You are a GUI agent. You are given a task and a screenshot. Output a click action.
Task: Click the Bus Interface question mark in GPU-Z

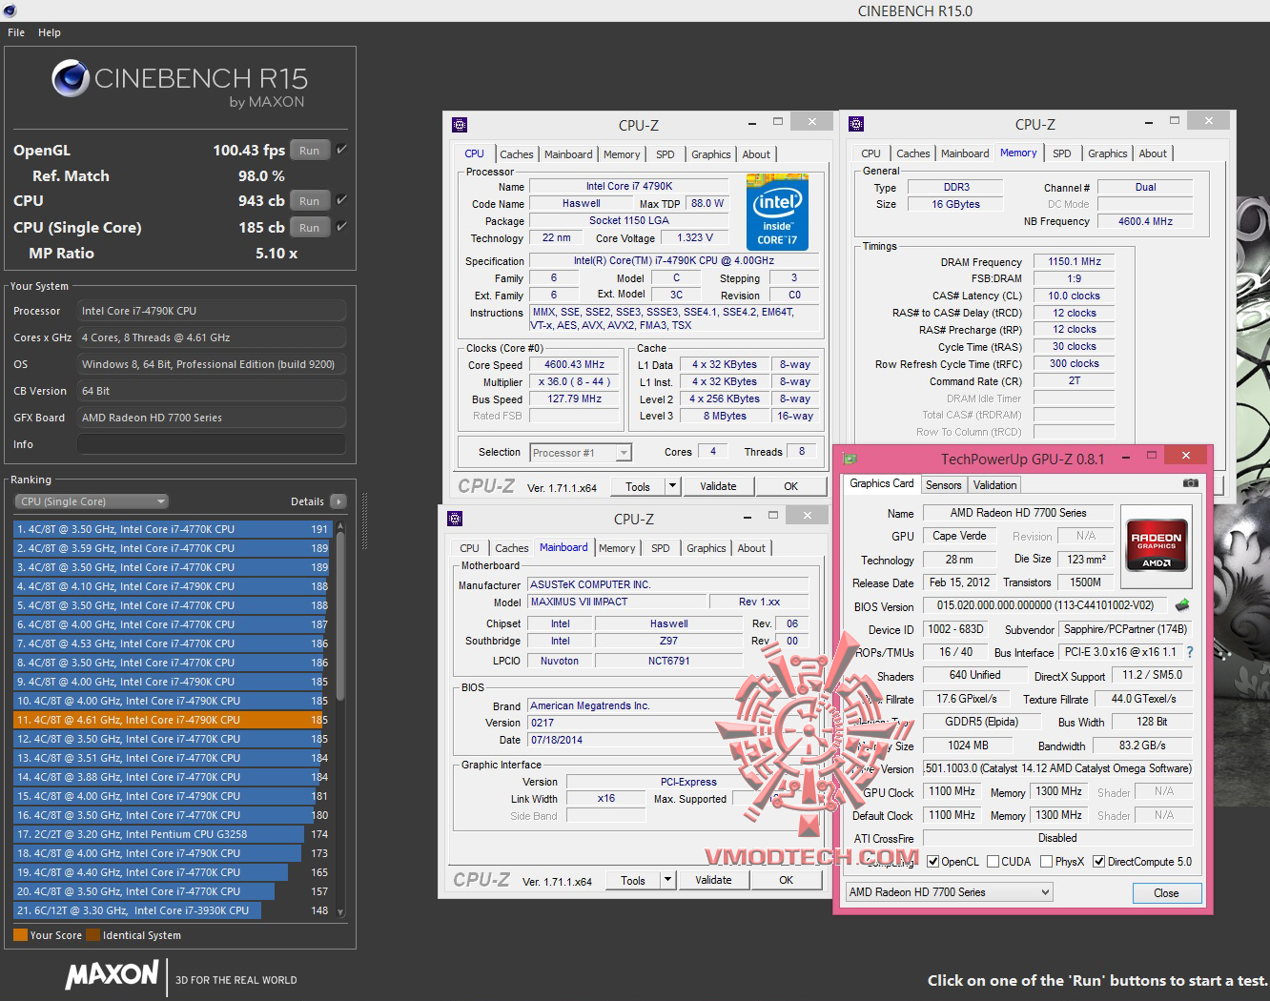click(1190, 652)
